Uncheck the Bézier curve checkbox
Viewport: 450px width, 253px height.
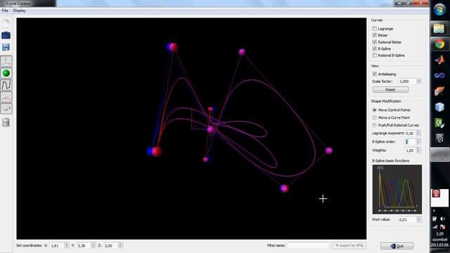[x=375, y=35]
